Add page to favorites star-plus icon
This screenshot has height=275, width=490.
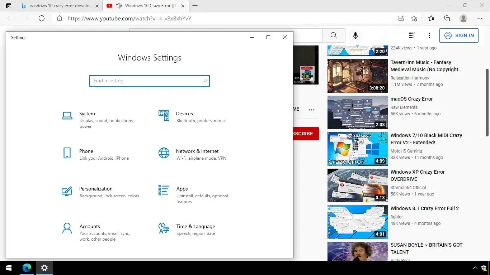point(414,18)
